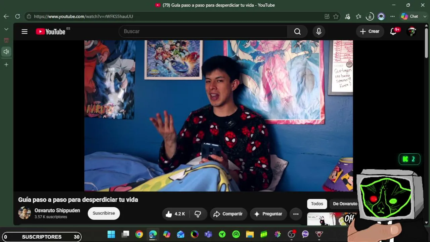Click the green K counter badge
The image size is (430, 242).
click(410, 159)
